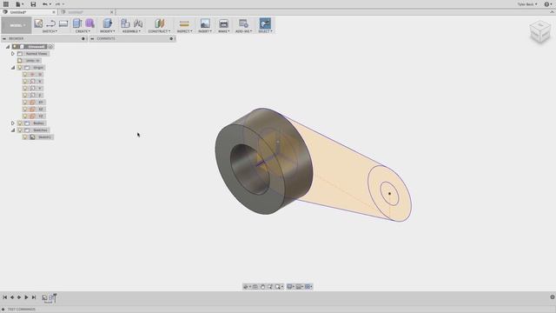Viewport: 556px width, 313px height.
Task: Go to timeline start
Action: [4, 297]
